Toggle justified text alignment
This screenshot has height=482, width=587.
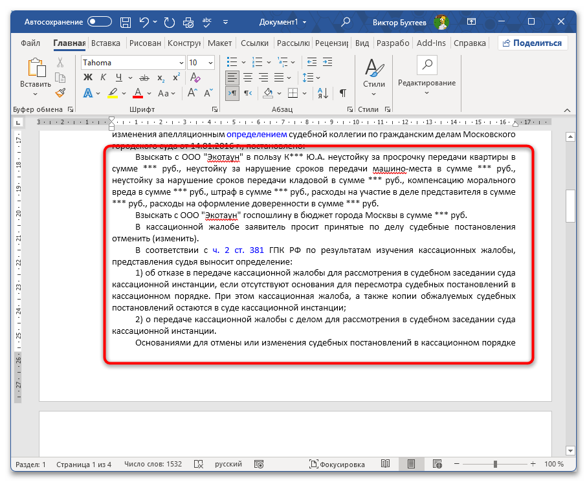coord(278,77)
